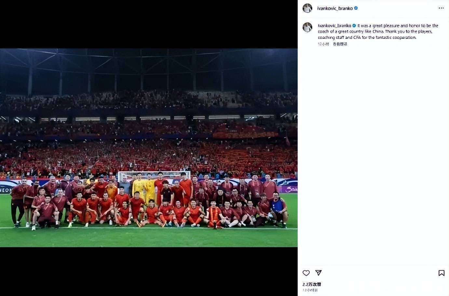This screenshot has width=449, height=296.
Task: Open the three-dot more options menu
Action: coord(441,8)
